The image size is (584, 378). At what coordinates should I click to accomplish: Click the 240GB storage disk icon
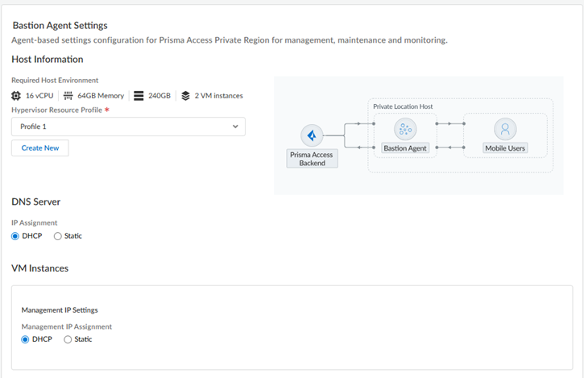tap(139, 96)
